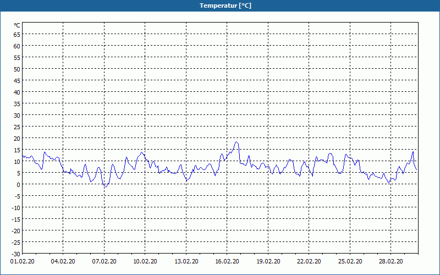This screenshot has width=440, height=275.
Task: Click the -5 value on temperature axis
Action: (x=17, y=196)
